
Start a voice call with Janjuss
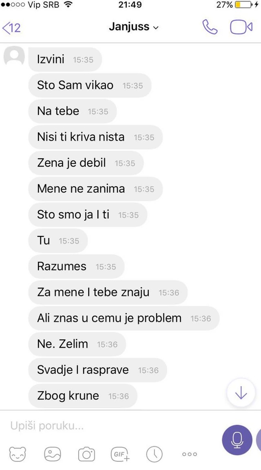[210, 27]
